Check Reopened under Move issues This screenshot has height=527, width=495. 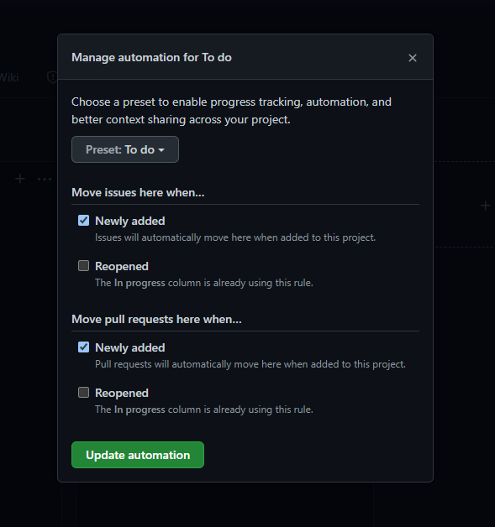tap(83, 265)
